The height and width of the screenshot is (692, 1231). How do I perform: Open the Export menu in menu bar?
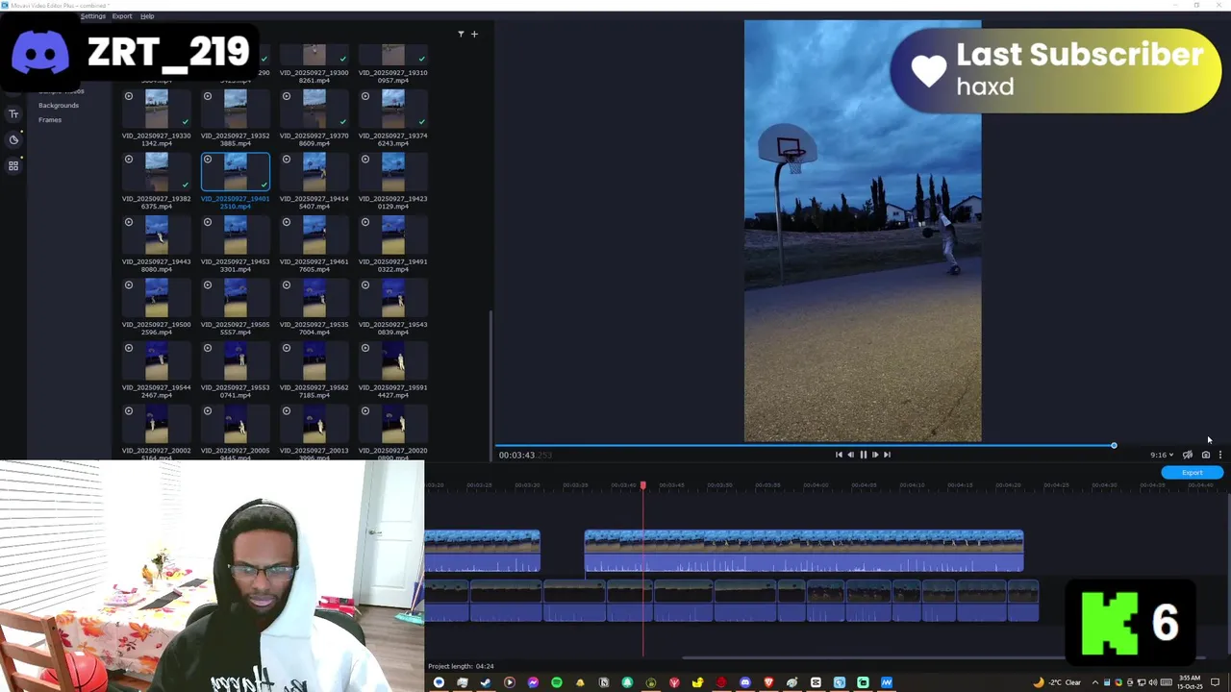(x=122, y=16)
